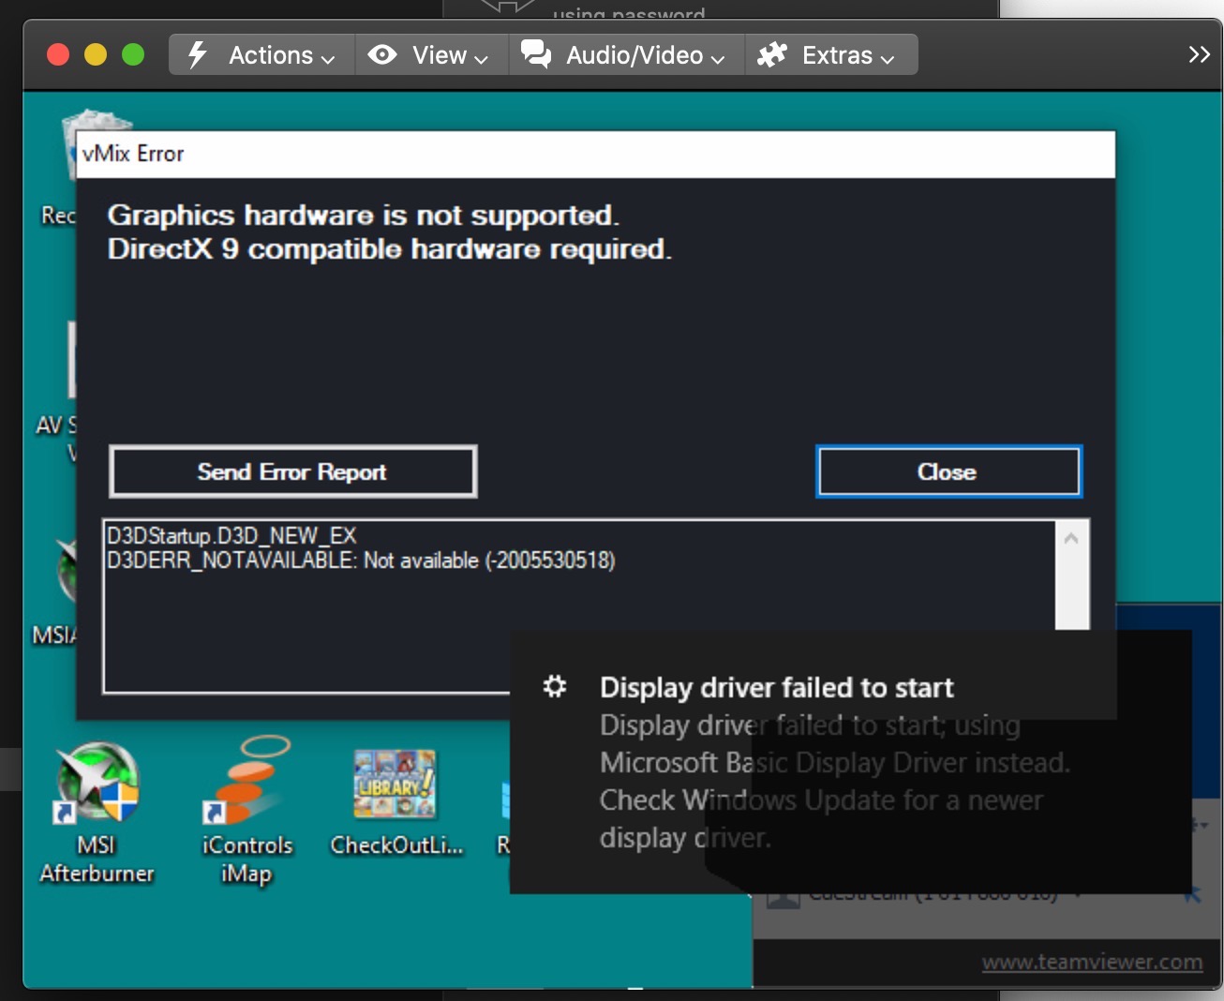Open the Actions menu in TeamViewer toolbar
Screen dimensions: 1224x1001
(261, 55)
